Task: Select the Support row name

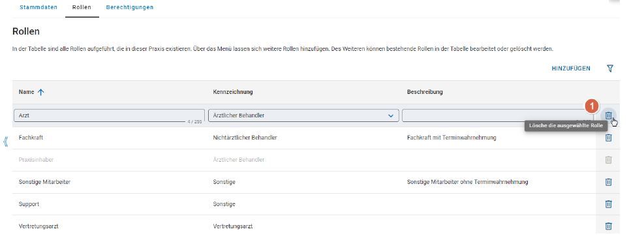Action: (x=29, y=204)
